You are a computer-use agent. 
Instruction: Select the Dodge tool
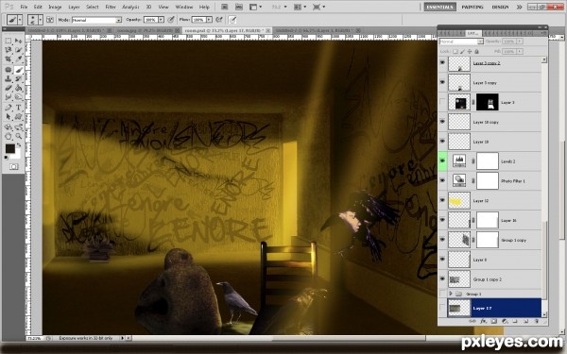pyautogui.click(x=19, y=97)
